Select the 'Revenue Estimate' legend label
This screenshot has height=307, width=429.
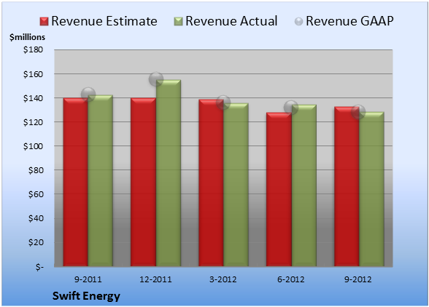tap(104, 21)
